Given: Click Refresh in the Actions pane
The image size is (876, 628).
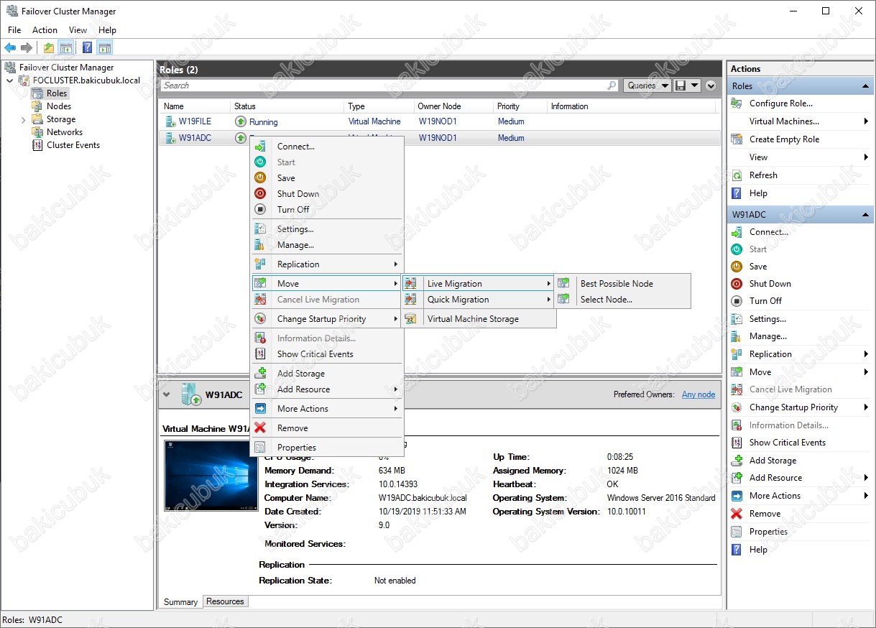Looking at the screenshot, I should click(x=763, y=175).
